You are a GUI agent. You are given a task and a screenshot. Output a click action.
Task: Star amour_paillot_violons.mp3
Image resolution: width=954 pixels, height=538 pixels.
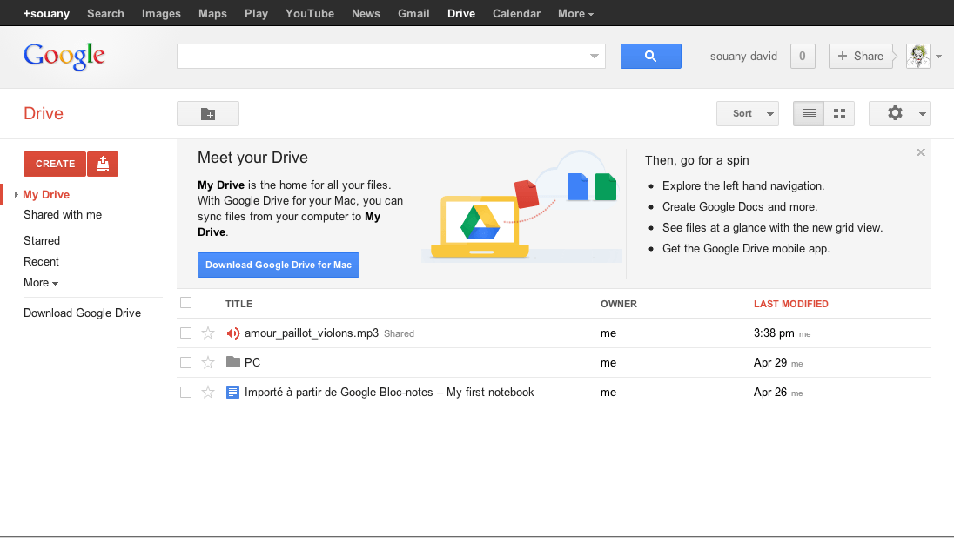point(208,333)
